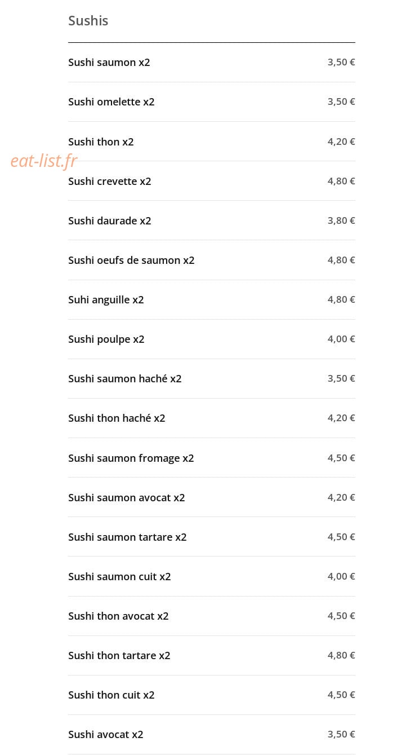Click the 3,50 € price of Sushi avocat

341,734
